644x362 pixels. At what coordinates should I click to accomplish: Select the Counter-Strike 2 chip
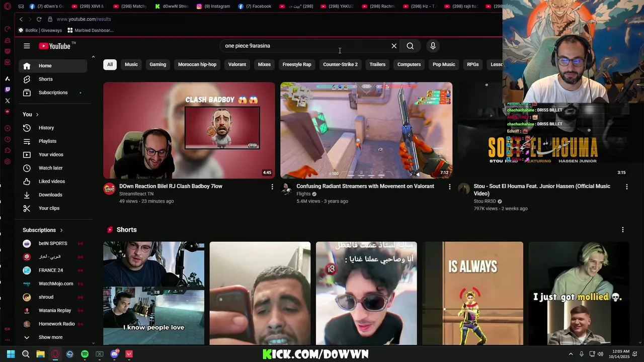340,64
